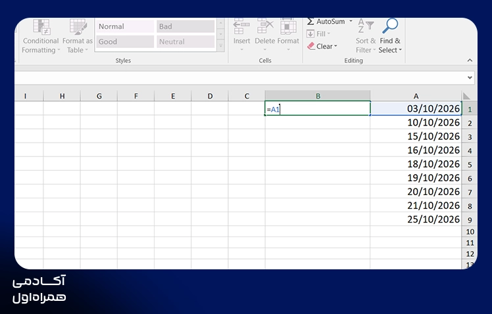492x314 pixels.
Task: Click the Insert cells icon
Action: [x=241, y=27]
